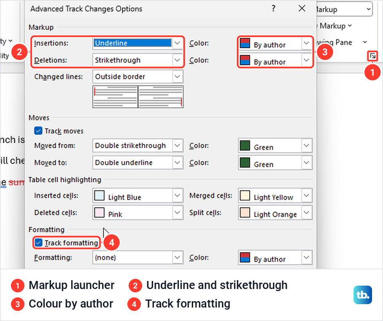
Task: Click the Moved from green color swatch
Action: coord(245,145)
